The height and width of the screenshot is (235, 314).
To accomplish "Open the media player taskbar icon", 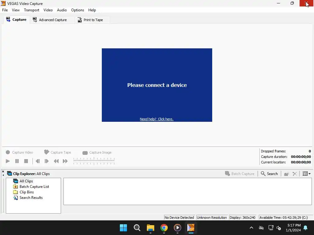I will pos(178,228).
